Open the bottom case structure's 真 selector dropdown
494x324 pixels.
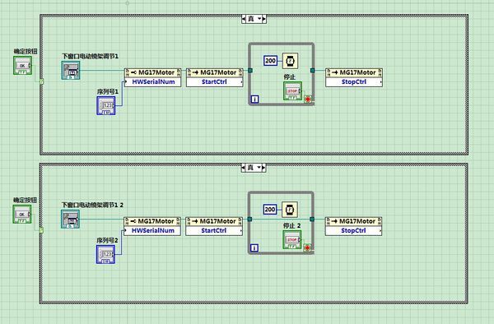click(254, 168)
